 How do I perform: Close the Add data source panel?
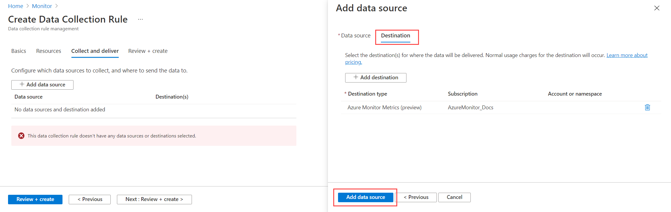657,8
